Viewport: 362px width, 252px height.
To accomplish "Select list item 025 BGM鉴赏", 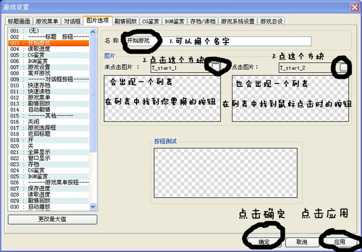I will pos(48,176).
